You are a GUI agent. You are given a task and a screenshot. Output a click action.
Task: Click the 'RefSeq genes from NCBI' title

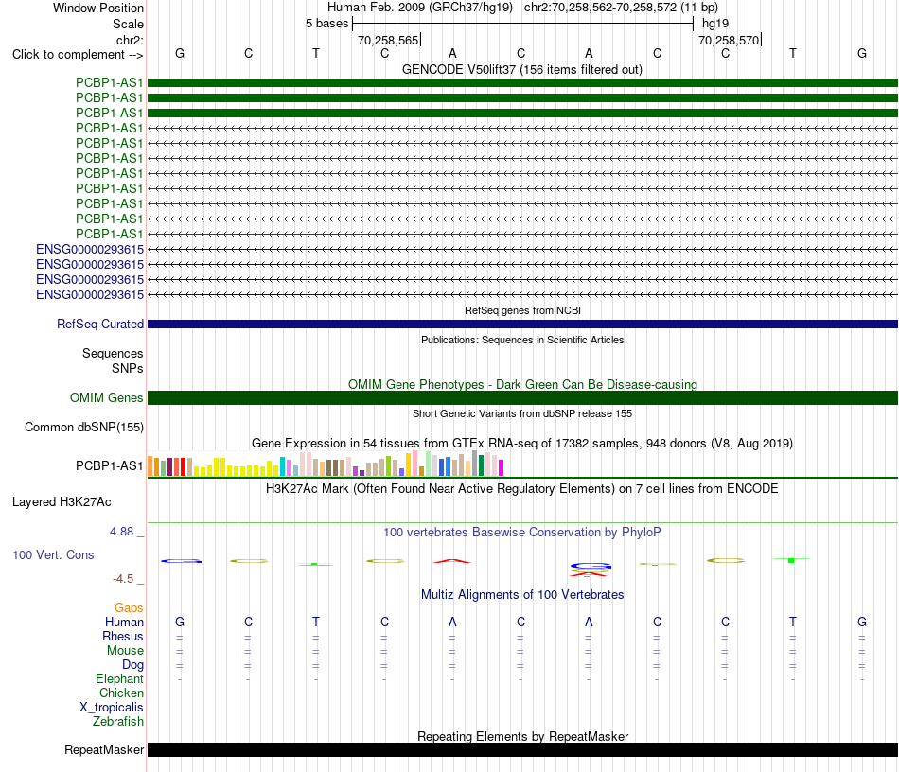tap(522, 310)
